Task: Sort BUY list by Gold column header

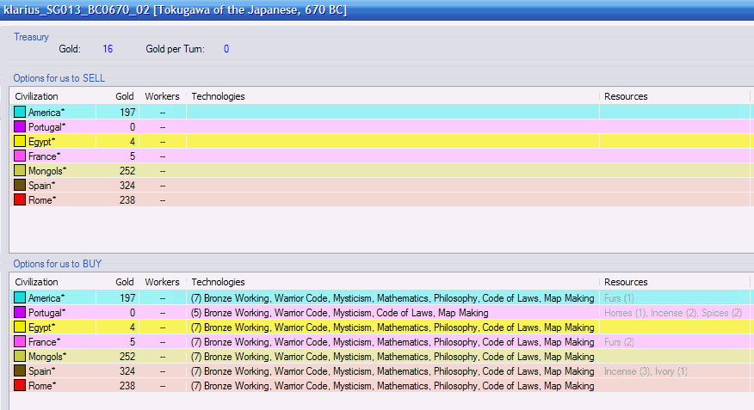Action: point(125,282)
